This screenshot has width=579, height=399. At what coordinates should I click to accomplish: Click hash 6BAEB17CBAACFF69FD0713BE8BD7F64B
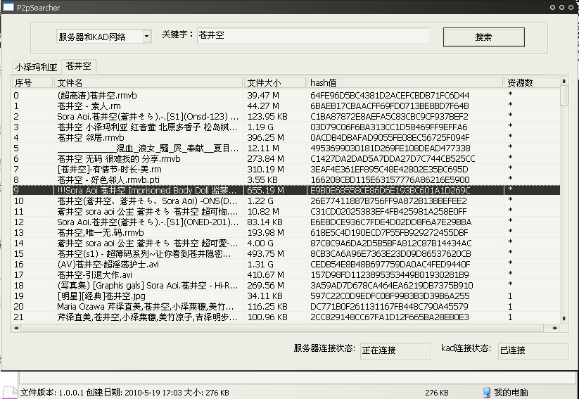(x=390, y=106)
